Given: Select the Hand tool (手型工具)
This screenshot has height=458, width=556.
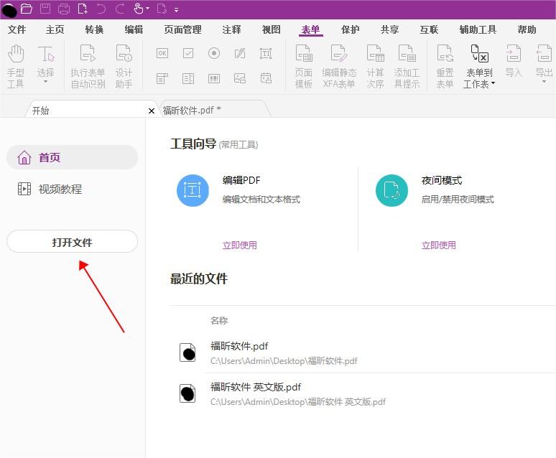Looking at the screenshot, I should coord(16,66).
